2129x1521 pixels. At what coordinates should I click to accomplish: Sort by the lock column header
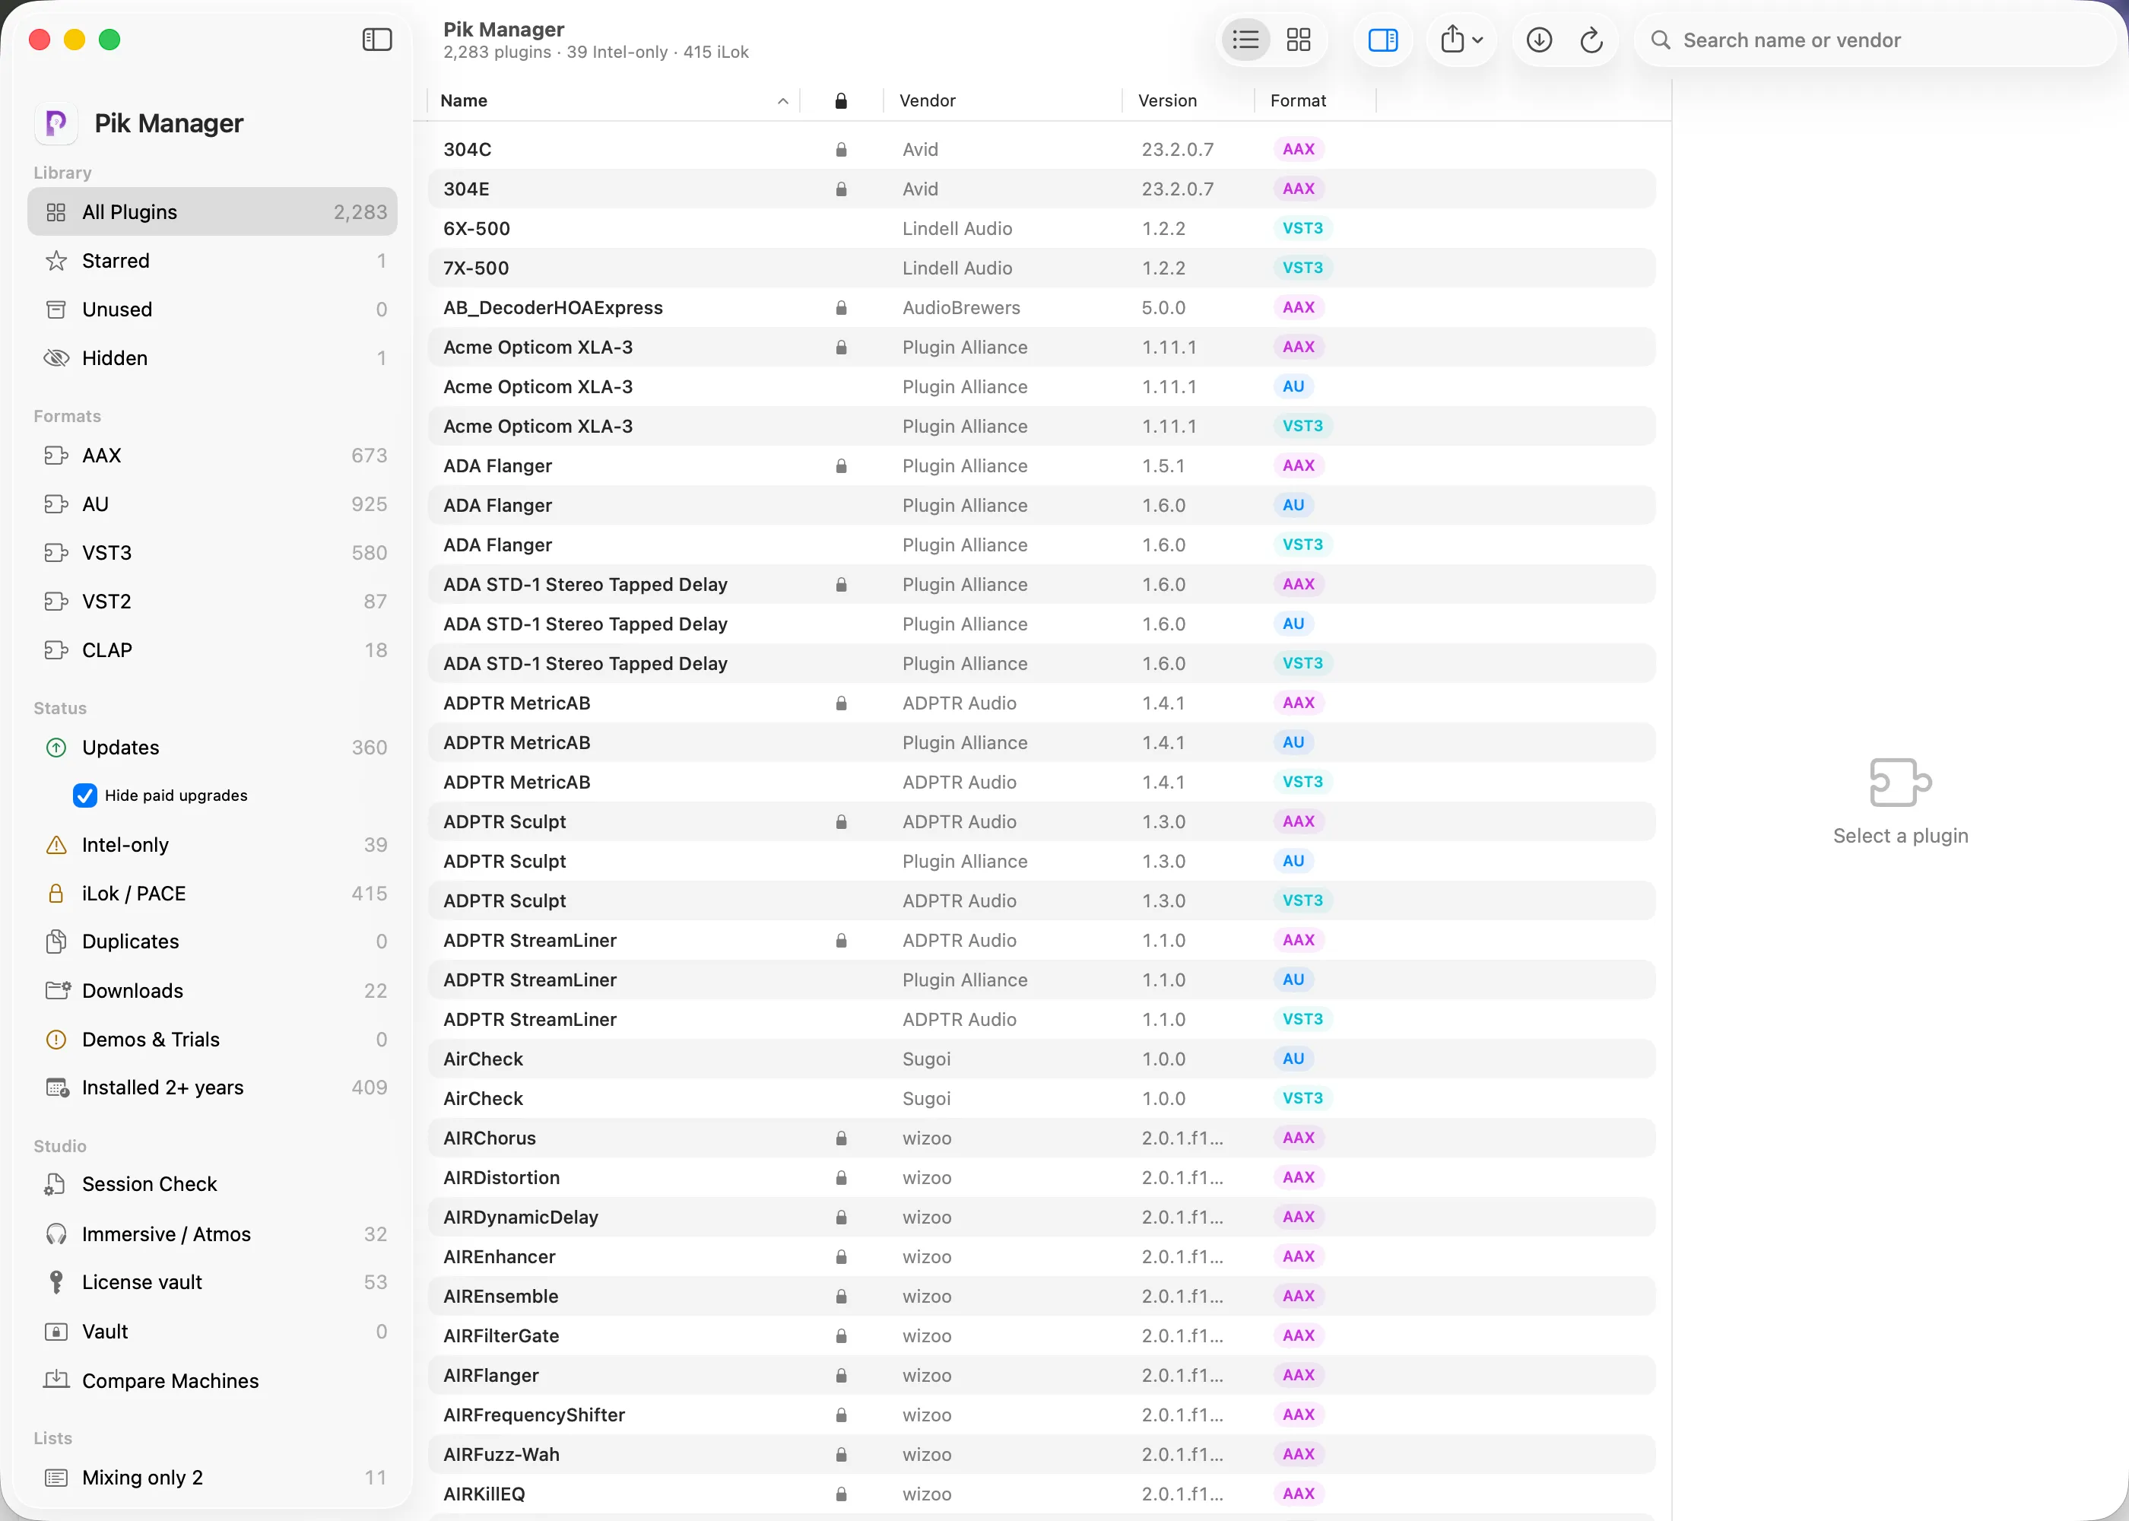[841, 100]
